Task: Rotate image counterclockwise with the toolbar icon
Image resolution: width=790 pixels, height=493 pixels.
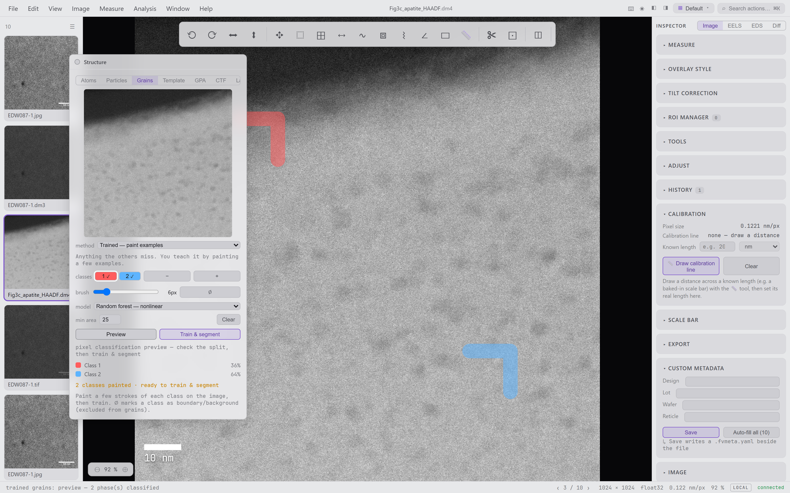Action: pos(192,35)
